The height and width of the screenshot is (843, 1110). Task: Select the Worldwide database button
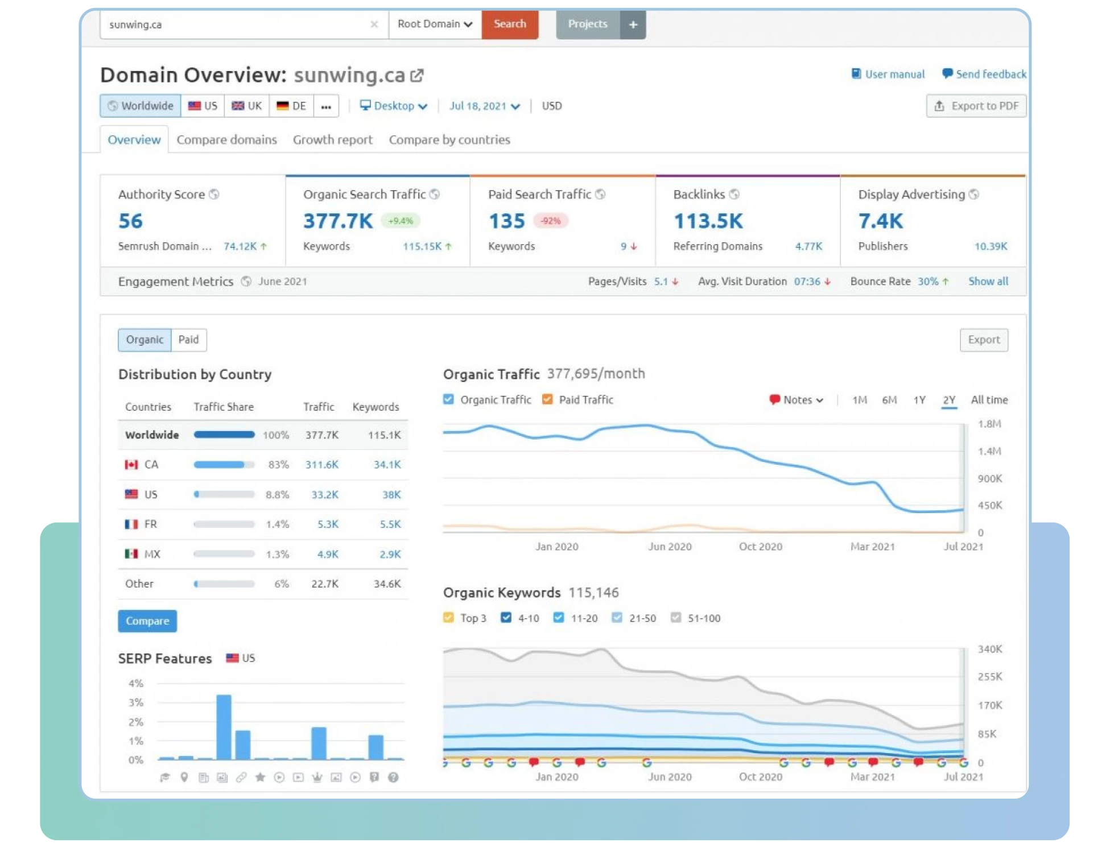point(141,106)
